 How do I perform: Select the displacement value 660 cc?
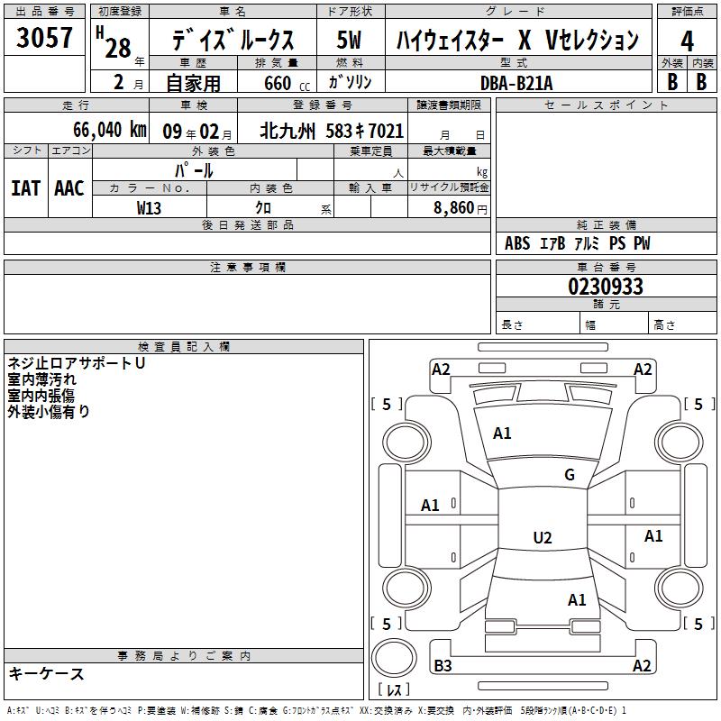(x=287, y=84)
